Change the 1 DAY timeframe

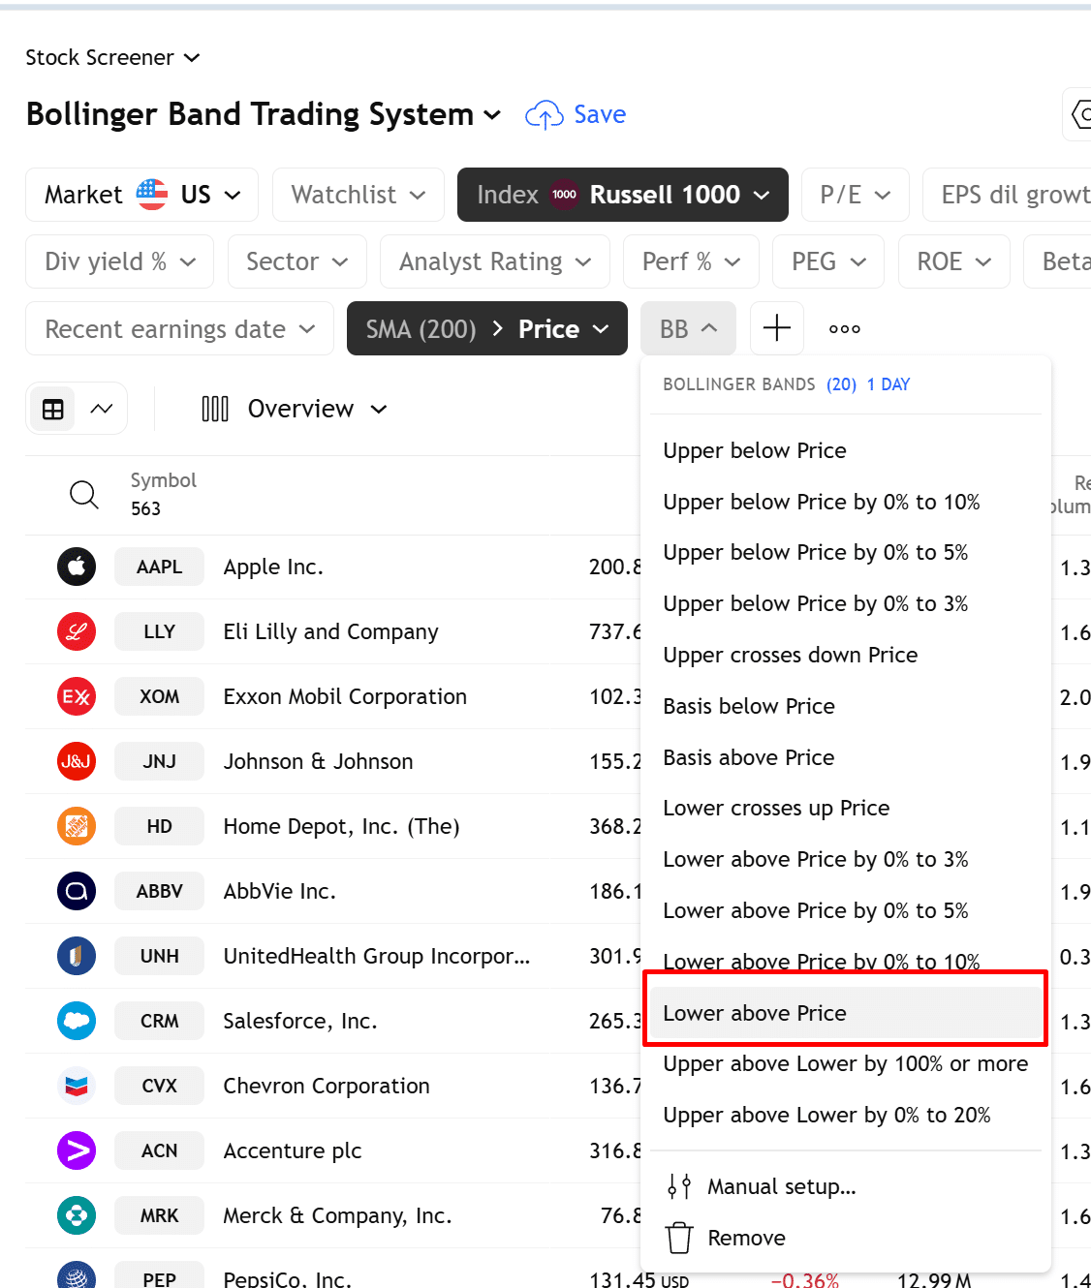pos(888,384)
